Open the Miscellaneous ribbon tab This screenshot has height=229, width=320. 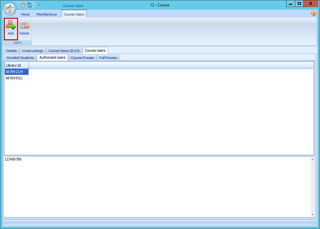47,14
